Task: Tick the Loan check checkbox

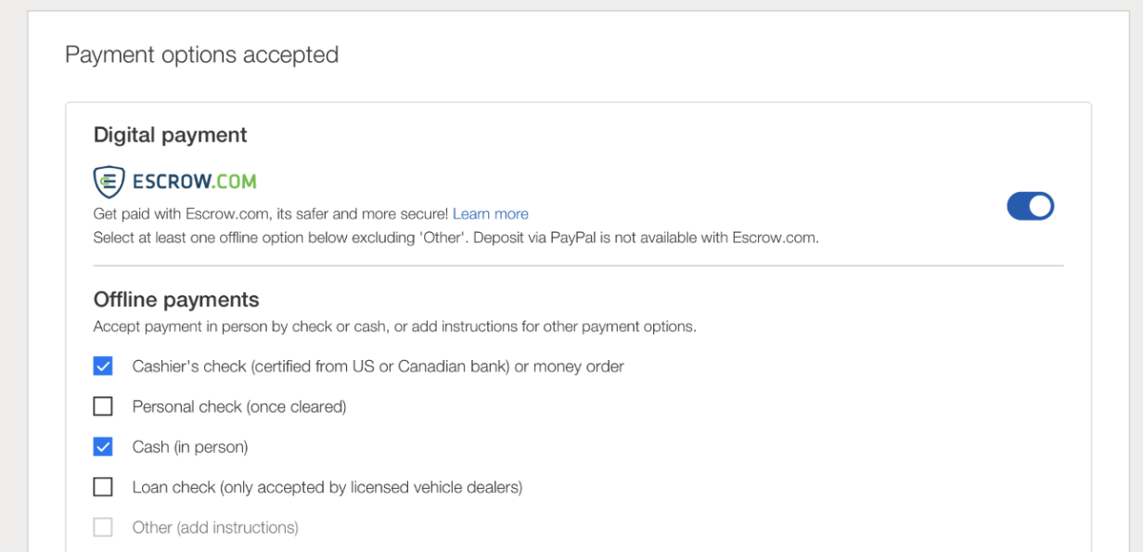Action: coord(103,487)
